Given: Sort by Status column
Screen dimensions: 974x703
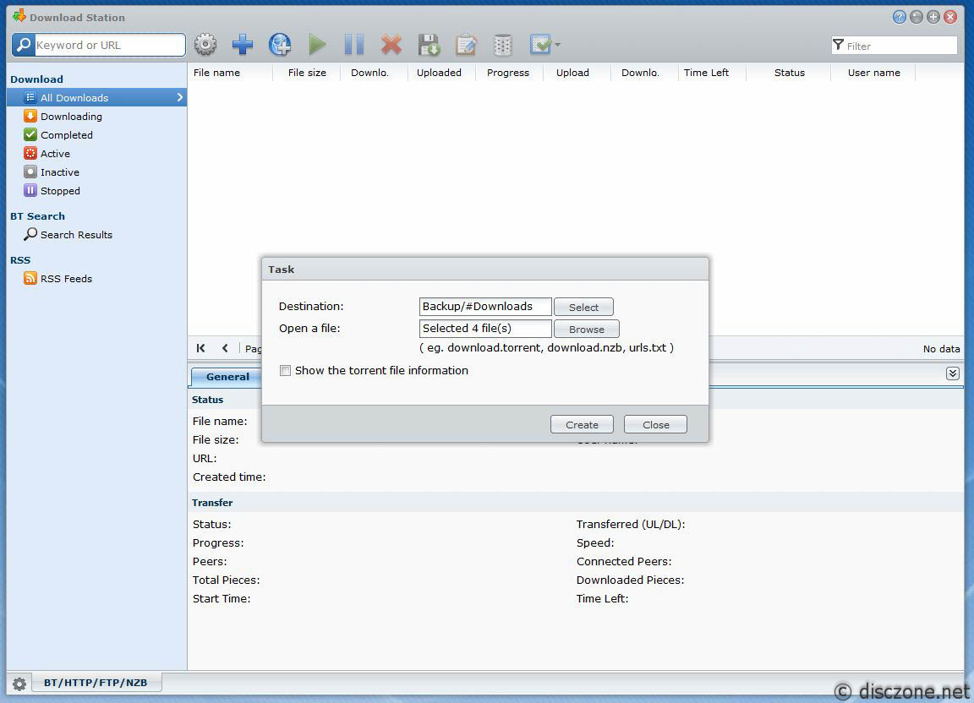Looking at the screenshot, I should 790,73.
